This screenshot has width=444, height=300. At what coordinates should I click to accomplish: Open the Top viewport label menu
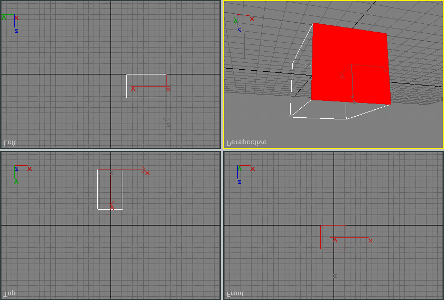10,294
